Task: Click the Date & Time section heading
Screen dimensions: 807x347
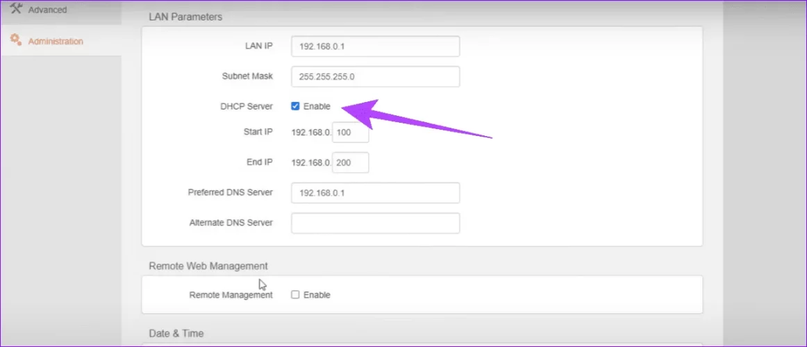Action: coord(176,334)
